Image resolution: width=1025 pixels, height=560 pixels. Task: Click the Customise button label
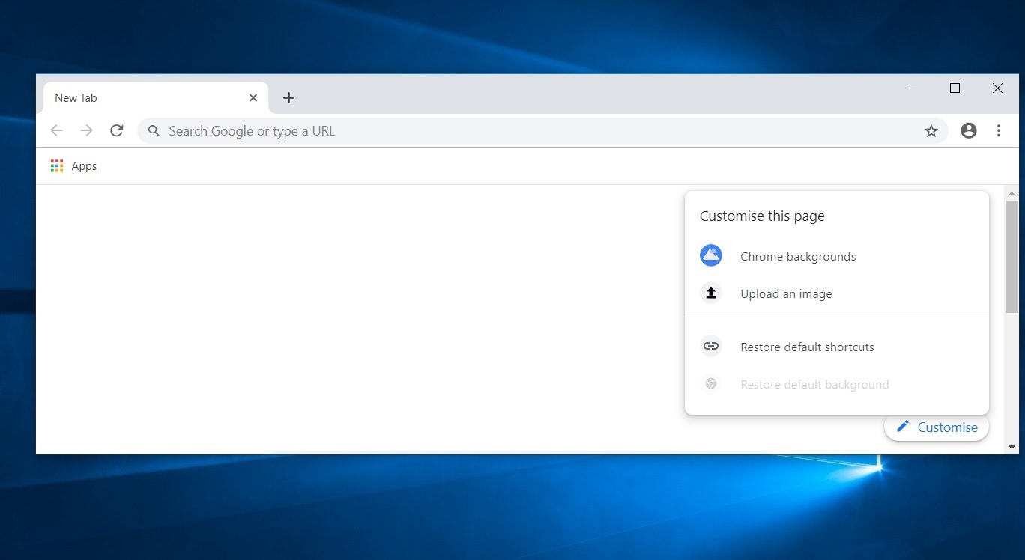click(948, 427)
